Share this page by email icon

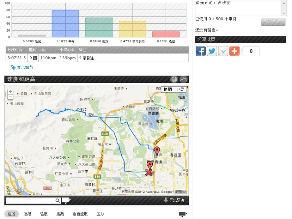(223, 51)
